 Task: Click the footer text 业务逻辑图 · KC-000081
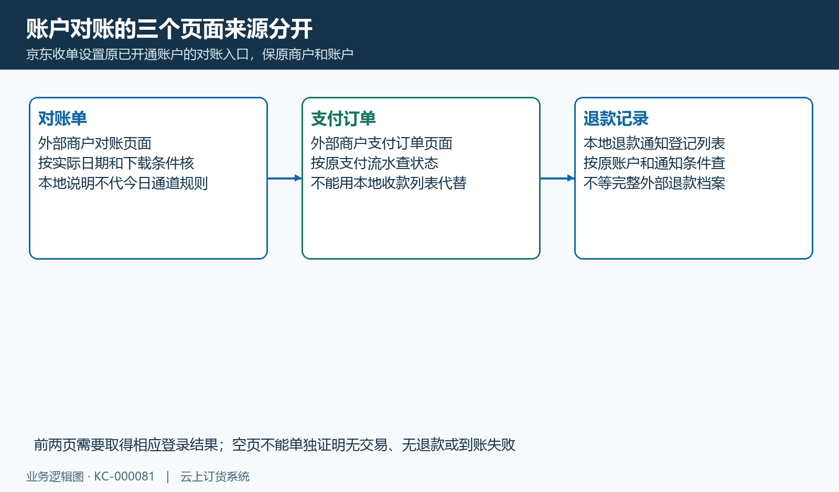(x=91, y=477)
